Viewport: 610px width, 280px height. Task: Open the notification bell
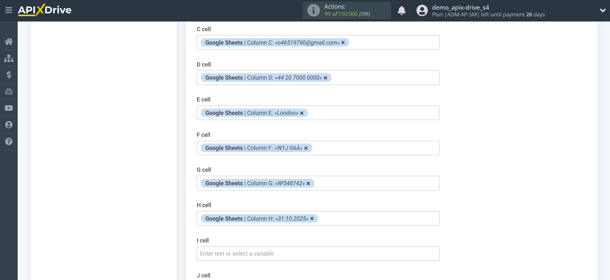(x=401, y=10)
